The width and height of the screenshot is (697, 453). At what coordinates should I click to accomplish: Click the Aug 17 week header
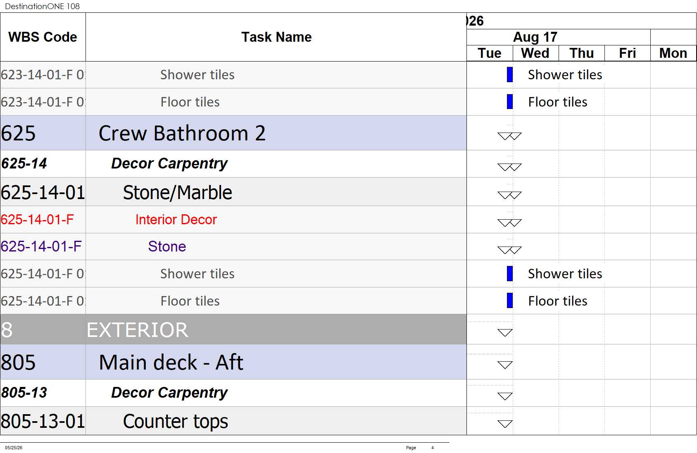point(535,37)
